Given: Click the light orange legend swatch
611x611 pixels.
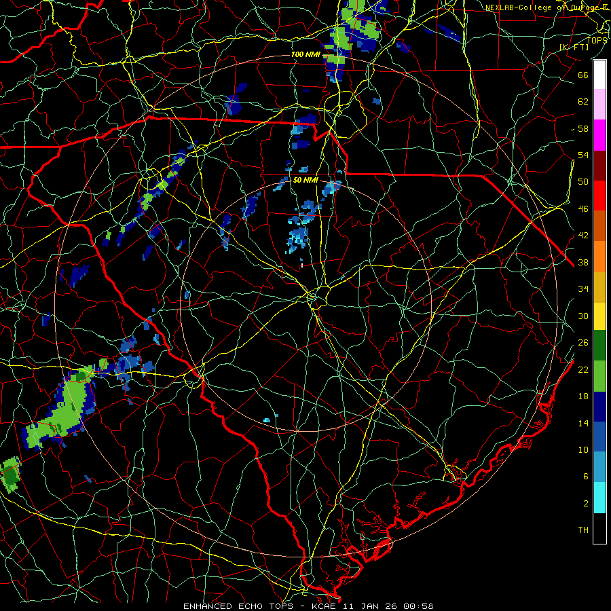Looking at the screenshot, I should [x=599, y=257].
